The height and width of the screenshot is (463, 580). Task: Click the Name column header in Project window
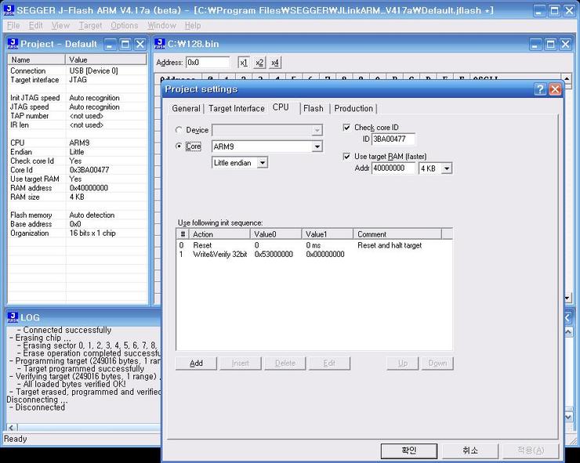coord(37,60)
